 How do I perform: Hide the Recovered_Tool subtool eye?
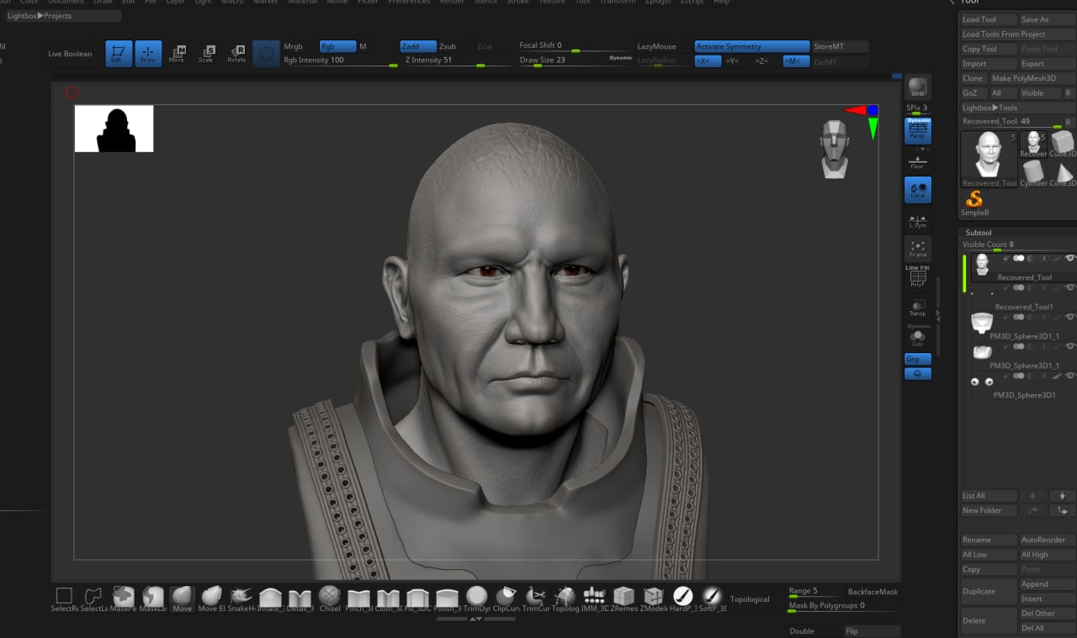pos(1070,258)
